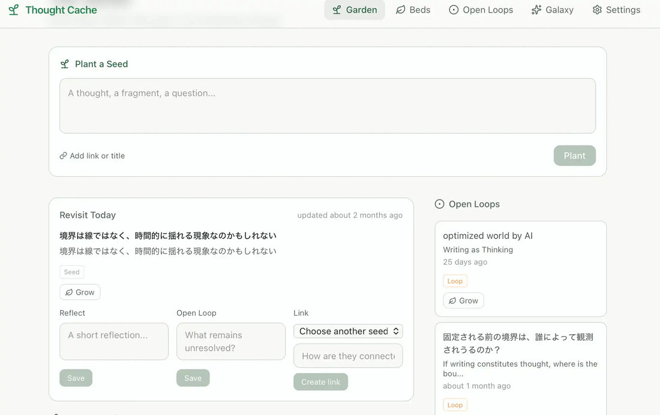Click the sprout icon beside Plant a Seed
This screenshot has height=415, width=660.
(x=64, y=64)
